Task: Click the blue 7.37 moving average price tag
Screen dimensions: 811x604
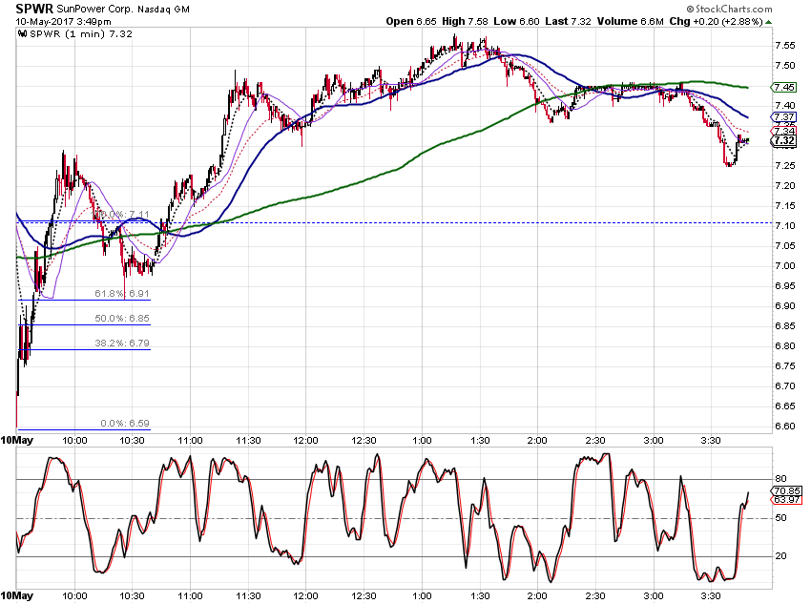Action: (784, 116)
